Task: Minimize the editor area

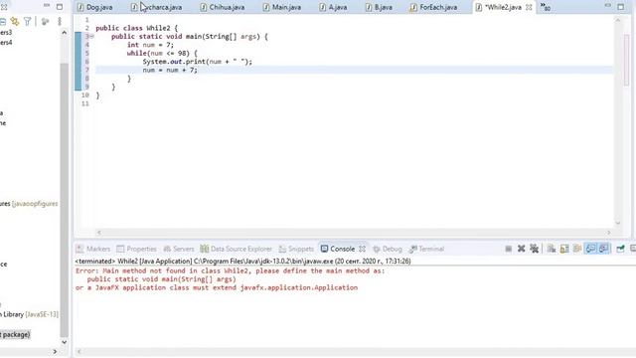Action: coord(607,6)
